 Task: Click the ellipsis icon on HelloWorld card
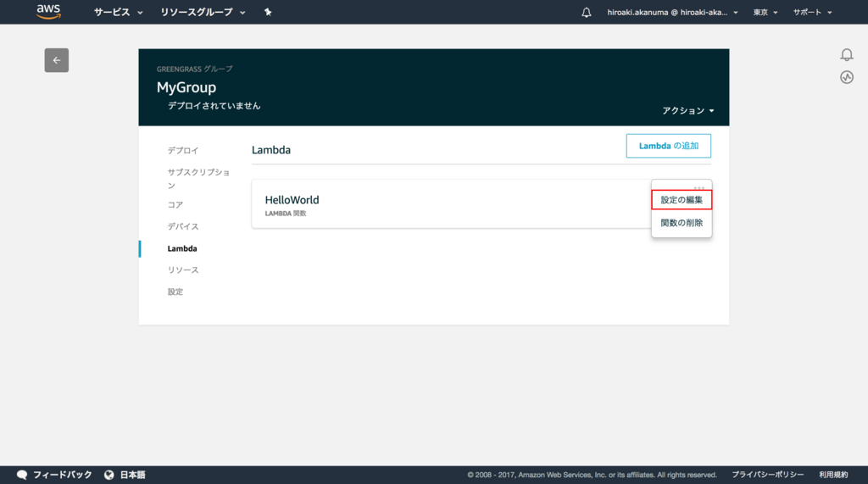click(698, 187)
